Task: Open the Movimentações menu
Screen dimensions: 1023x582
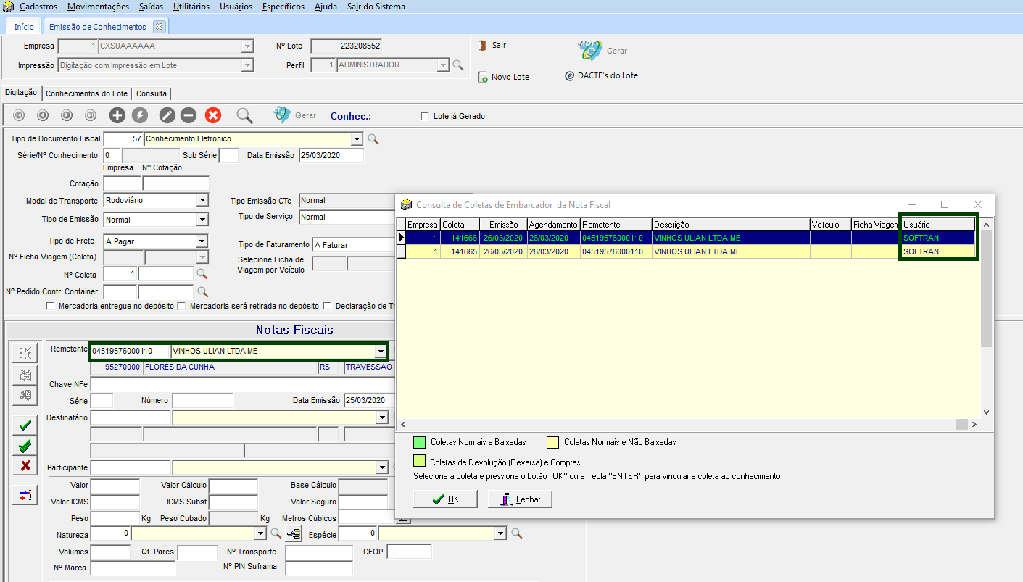Action: 98,7
